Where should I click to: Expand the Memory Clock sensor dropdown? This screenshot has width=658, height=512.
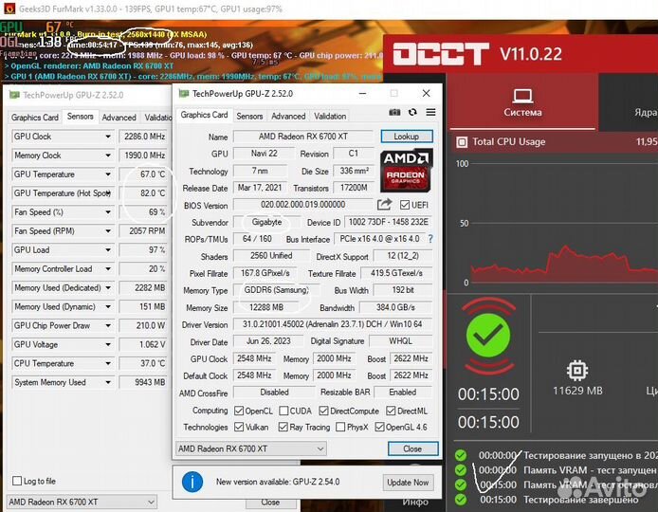point(108,155)
